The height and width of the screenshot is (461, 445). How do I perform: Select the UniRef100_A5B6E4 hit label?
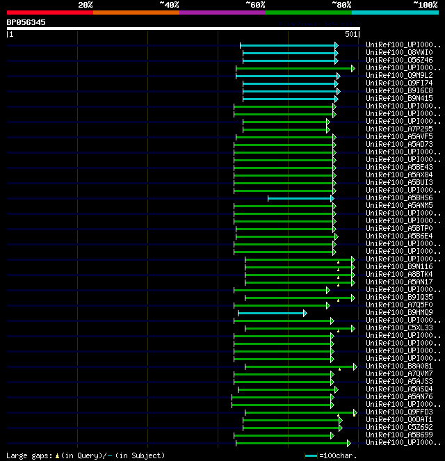399,236
